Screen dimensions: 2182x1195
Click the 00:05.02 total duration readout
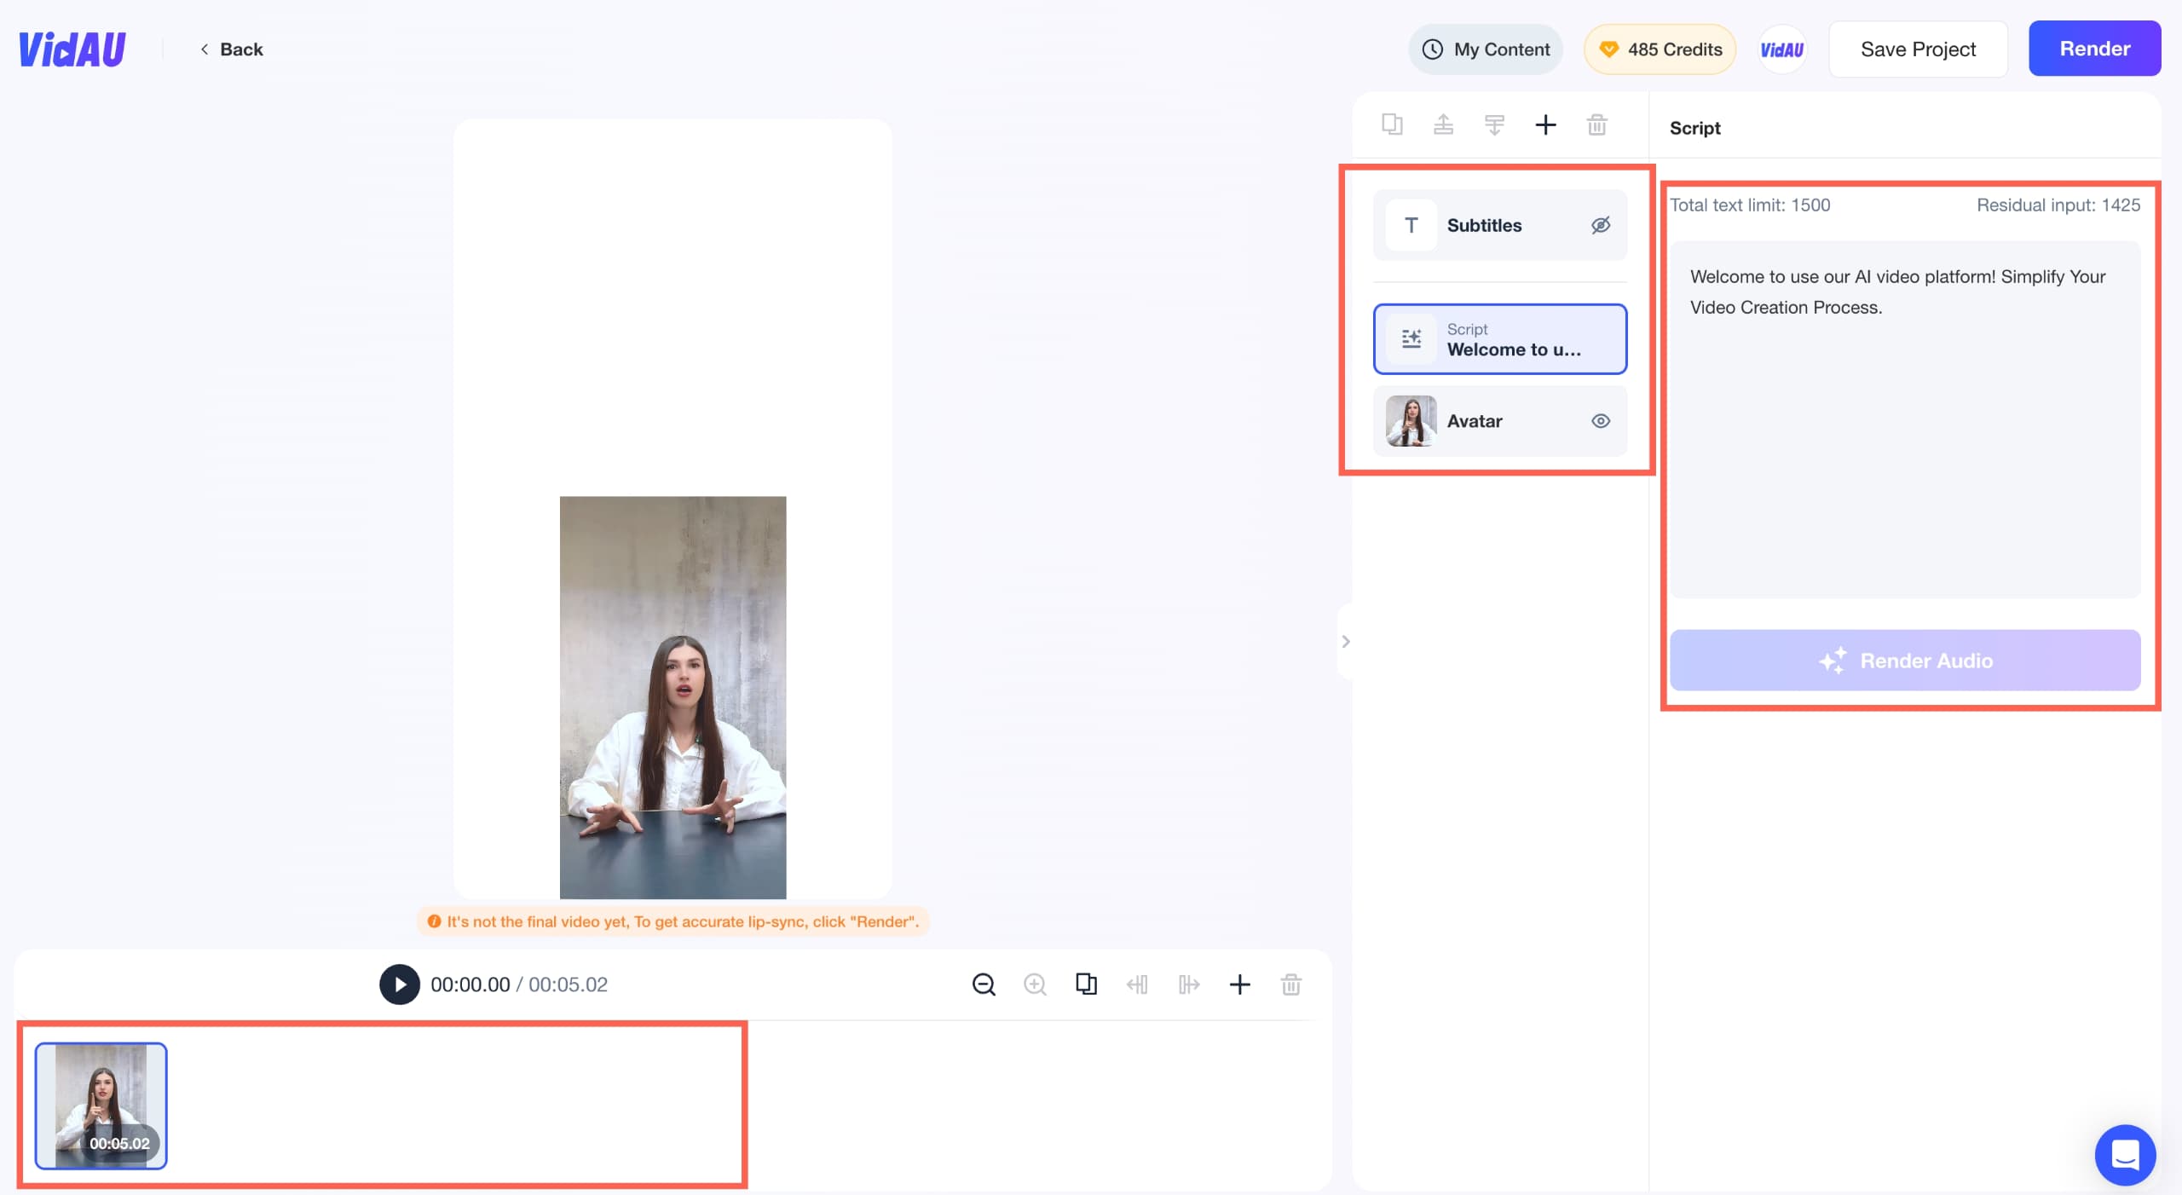click(x=568, y=984)
